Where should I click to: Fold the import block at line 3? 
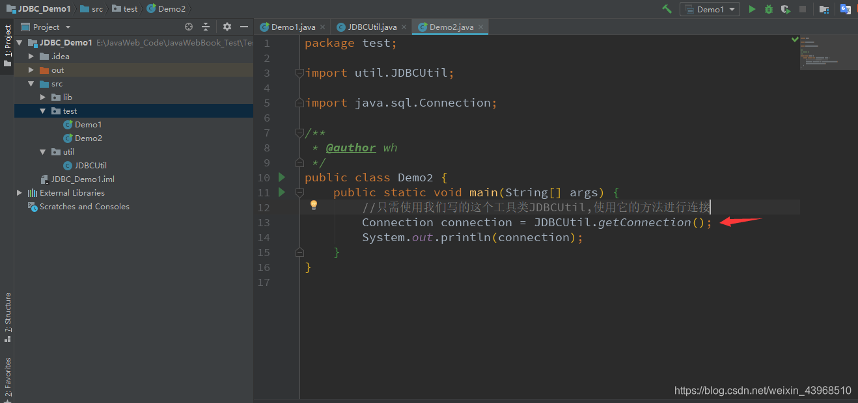(299, 73)
